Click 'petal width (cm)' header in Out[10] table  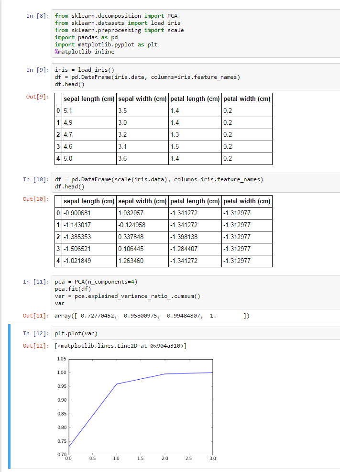(x=247, y=201)
